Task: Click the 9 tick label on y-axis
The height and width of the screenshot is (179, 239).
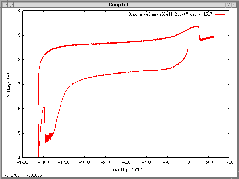Action: [19, 35]
